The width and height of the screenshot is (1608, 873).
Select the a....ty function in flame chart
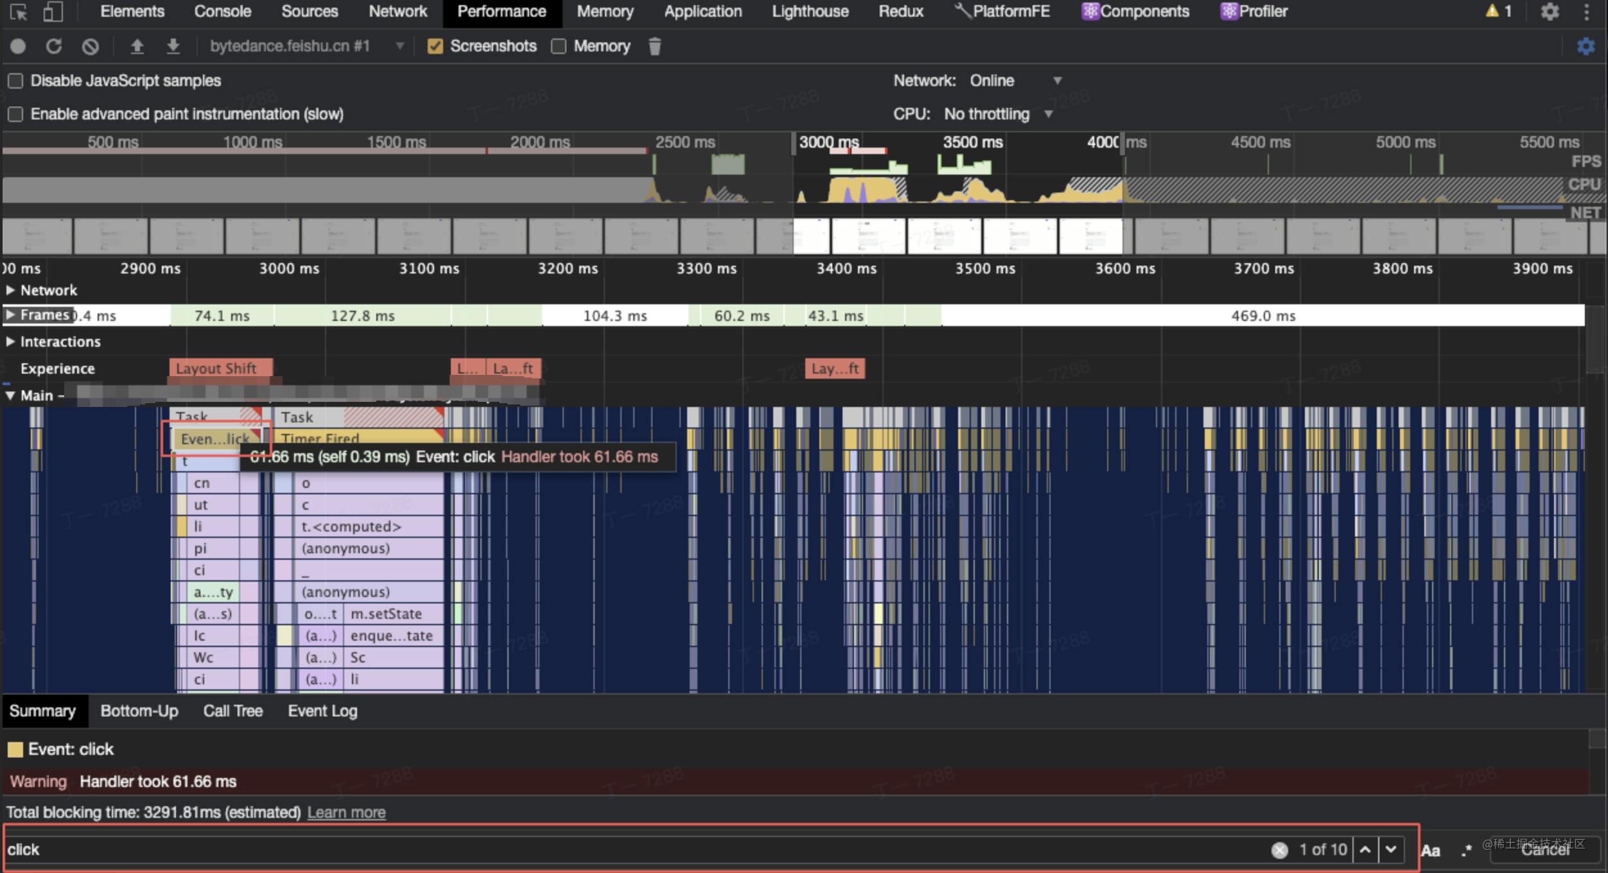tap(214, 592)
